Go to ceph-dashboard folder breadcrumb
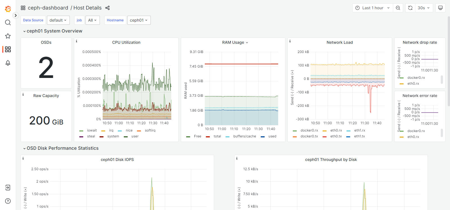This screenshot has width=450, height=210. tap(48, 8)
